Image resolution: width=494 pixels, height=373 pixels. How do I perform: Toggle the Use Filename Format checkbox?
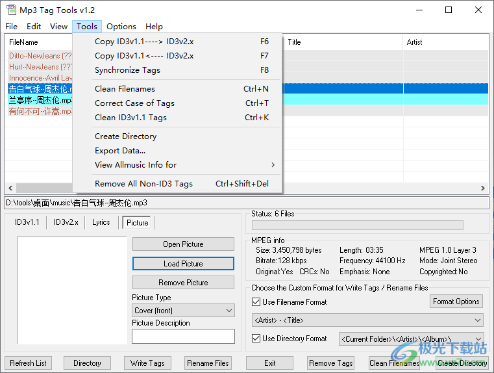(256, 302)
